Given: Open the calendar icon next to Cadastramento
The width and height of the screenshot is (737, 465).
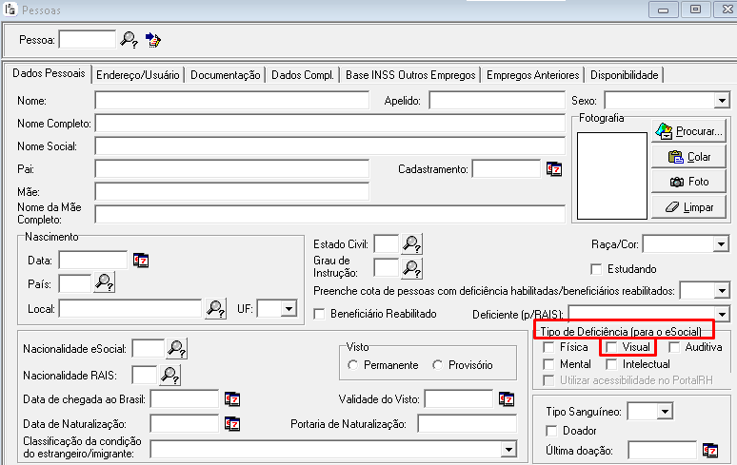Looking at the screenshot, I should pyautogui.click(x=554, y=169).
